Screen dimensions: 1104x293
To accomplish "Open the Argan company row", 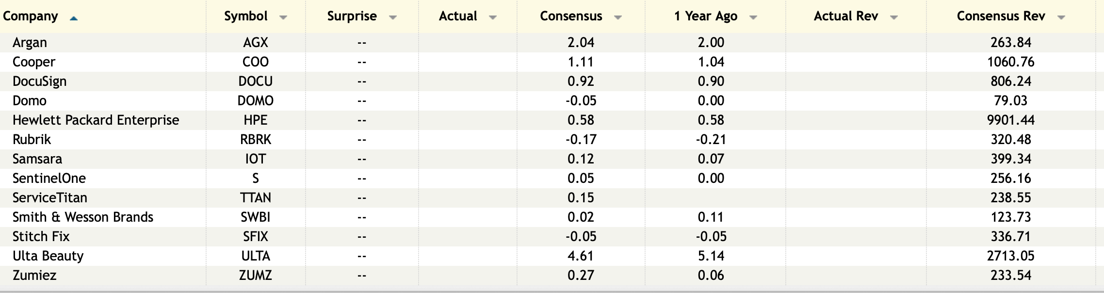I will (30, 43).
